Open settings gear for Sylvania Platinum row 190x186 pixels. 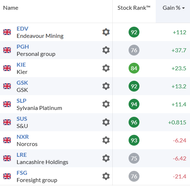coord(106,104)
